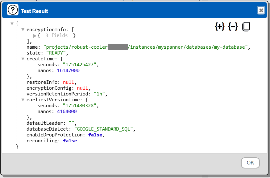The width and height of the screenshot is (270, 178).
Task: Click the Test Result title text
Action: point(35,11)
